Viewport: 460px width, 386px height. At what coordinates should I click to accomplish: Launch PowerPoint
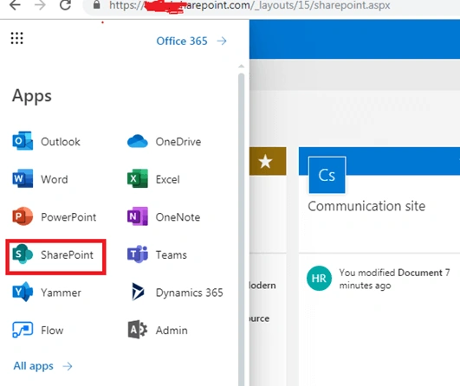[55, 216]
